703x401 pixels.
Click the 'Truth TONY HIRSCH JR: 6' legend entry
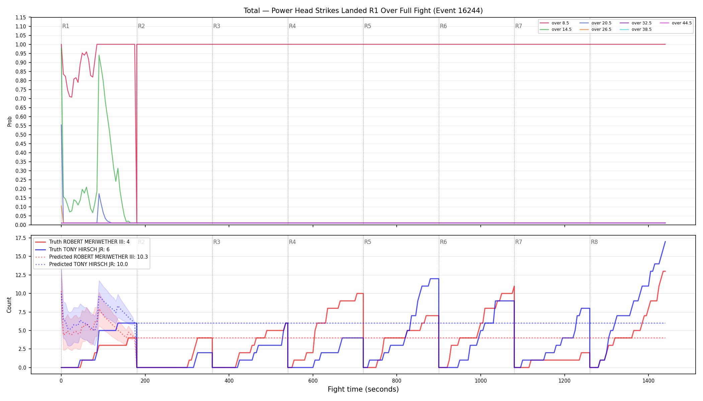pyautogui.click(x=79, y=250)
